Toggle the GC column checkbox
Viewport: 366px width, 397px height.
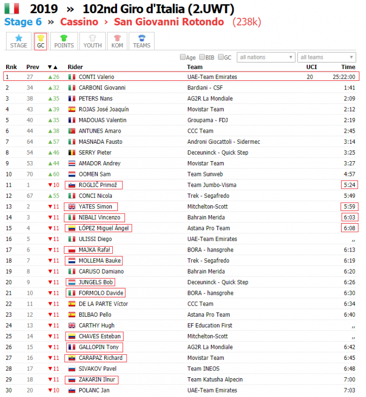[x=221, y=57]
